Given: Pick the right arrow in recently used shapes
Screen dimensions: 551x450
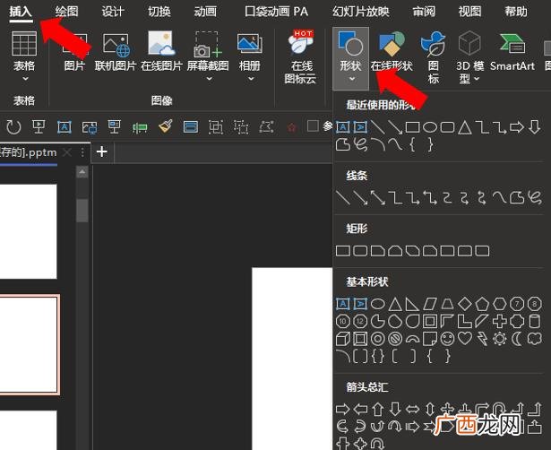Looking at the screenshot, I should pyautogui.click(x=517, y=127).
